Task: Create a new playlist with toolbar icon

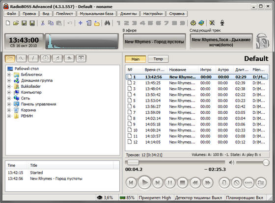Action: (8, 23)
